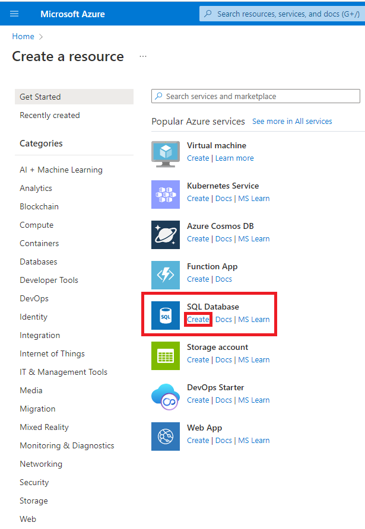Select the Get Started tab
Viewport: 365px width, 529px height.
click(x=42, y=96)
